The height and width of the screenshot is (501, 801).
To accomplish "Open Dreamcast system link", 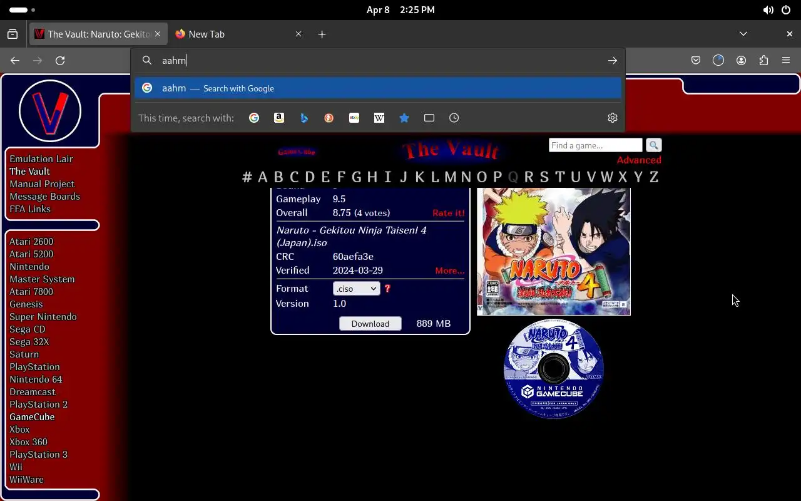I will (33, 391).
